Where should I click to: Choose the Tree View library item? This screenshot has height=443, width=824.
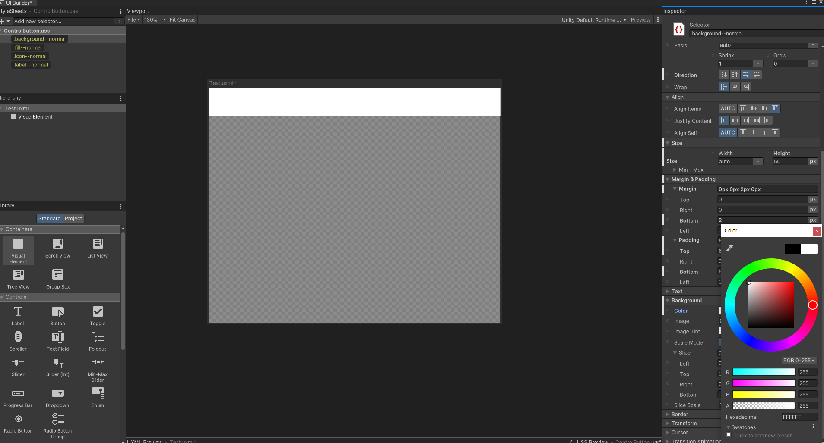18,279
